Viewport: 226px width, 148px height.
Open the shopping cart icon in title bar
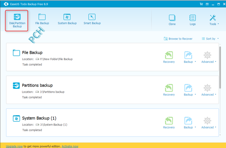(x=201, y=4)
